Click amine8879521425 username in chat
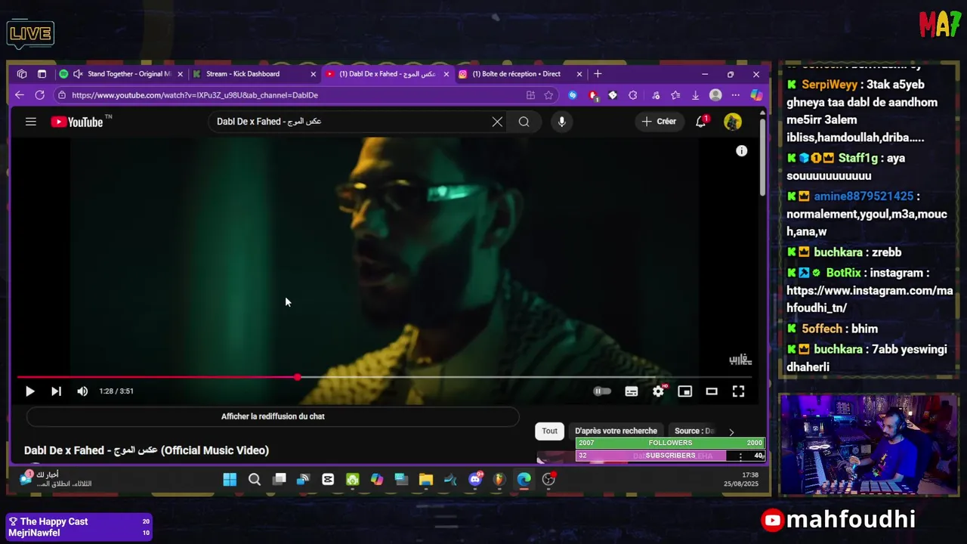967x544 pixels. (864, 196)
